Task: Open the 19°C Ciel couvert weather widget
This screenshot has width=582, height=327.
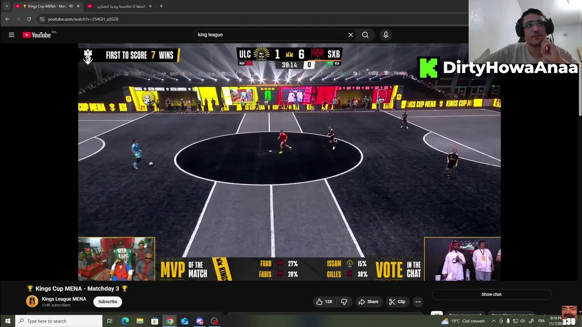Action: click(463, 321)
